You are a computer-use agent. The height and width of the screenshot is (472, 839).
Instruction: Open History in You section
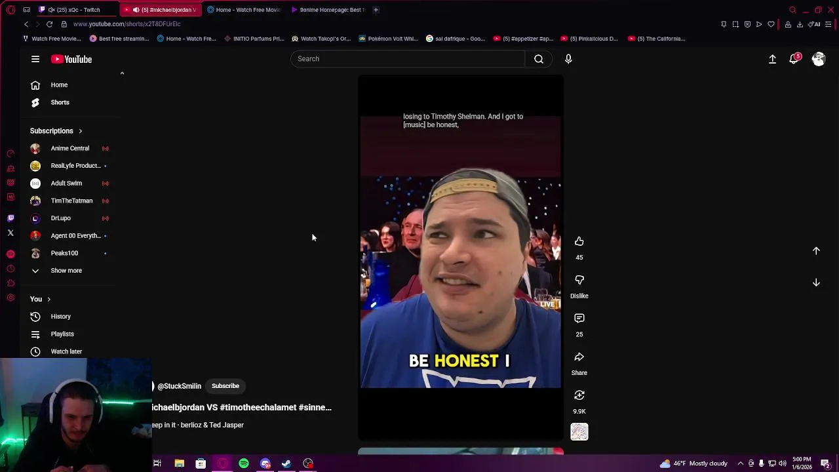tap(61, 317)
